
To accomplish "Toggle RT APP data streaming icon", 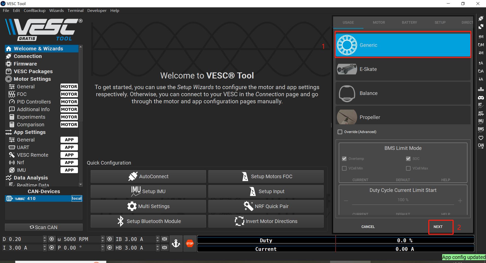I will pyautogui.click(x=481, y=113).
